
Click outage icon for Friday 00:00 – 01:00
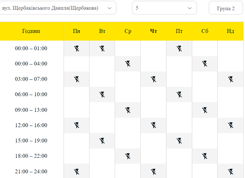179,49
